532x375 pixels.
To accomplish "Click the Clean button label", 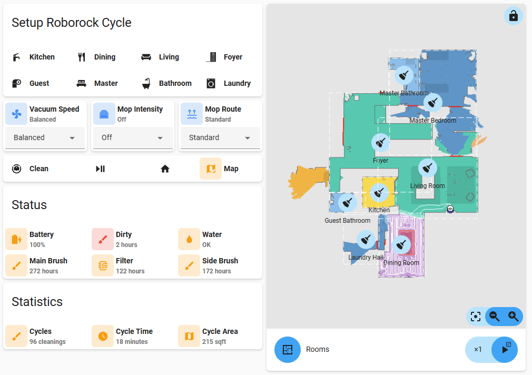I will [38, 169].
